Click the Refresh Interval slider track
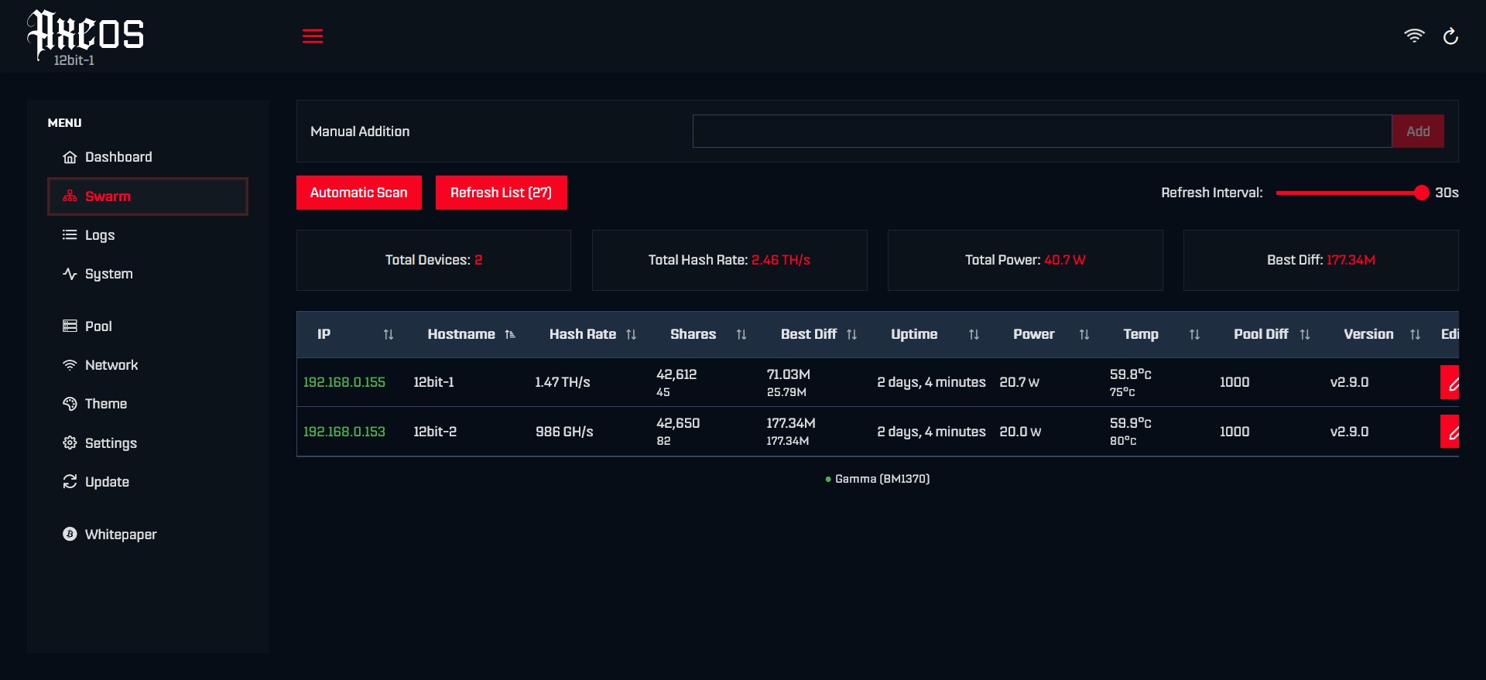 coord(1348,193)
